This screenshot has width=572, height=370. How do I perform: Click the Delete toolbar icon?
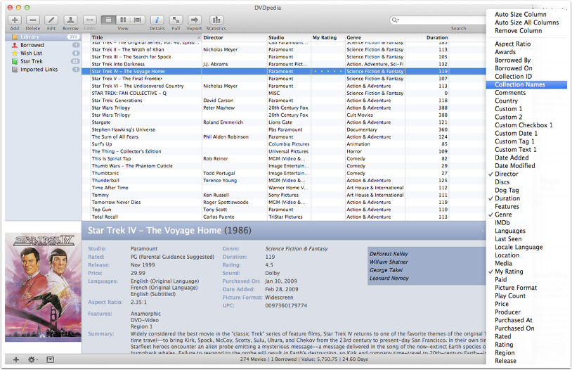point(33,20)
